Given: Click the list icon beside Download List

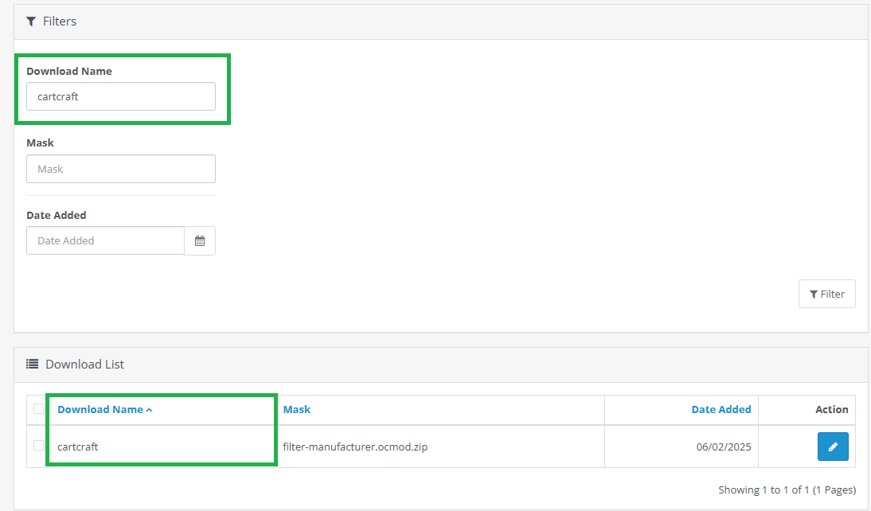Looking at the screenshot, I should coord(33,365).
